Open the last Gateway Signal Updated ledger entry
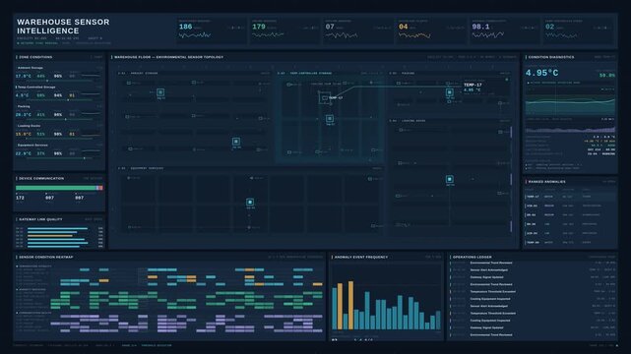The image size is (631, 354). pos(533,327)
